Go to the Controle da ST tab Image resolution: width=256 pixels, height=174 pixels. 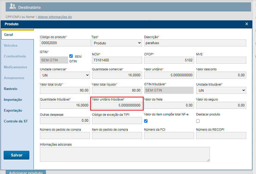coord(16,121)
